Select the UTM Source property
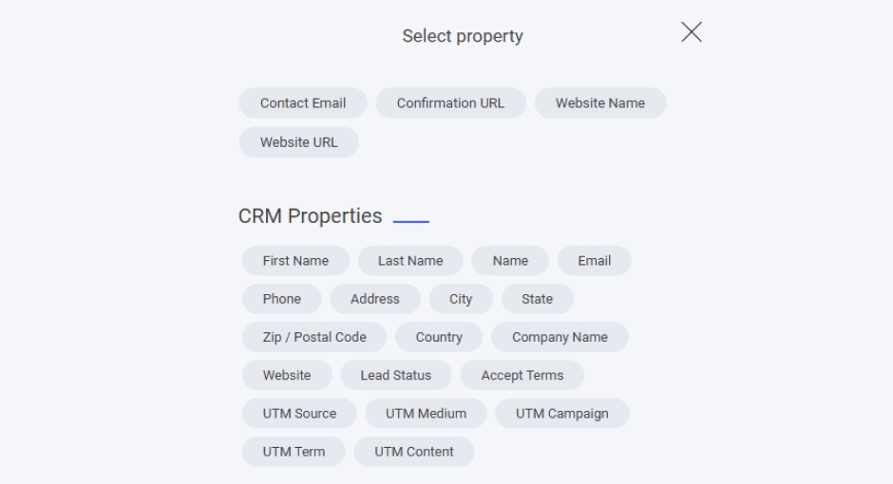Image resolution: width=893 pixels, height=484 pixels. point(299,414)
